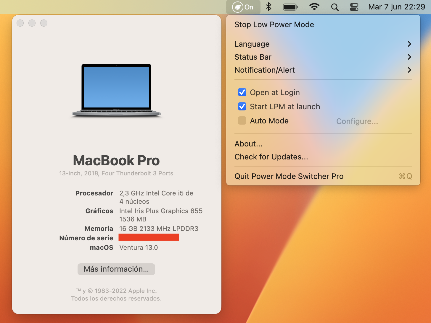Image resolution: width=431 pixels, height=323 pixels.
Task: Open the Language menu entry
Action: click(323, 44)
